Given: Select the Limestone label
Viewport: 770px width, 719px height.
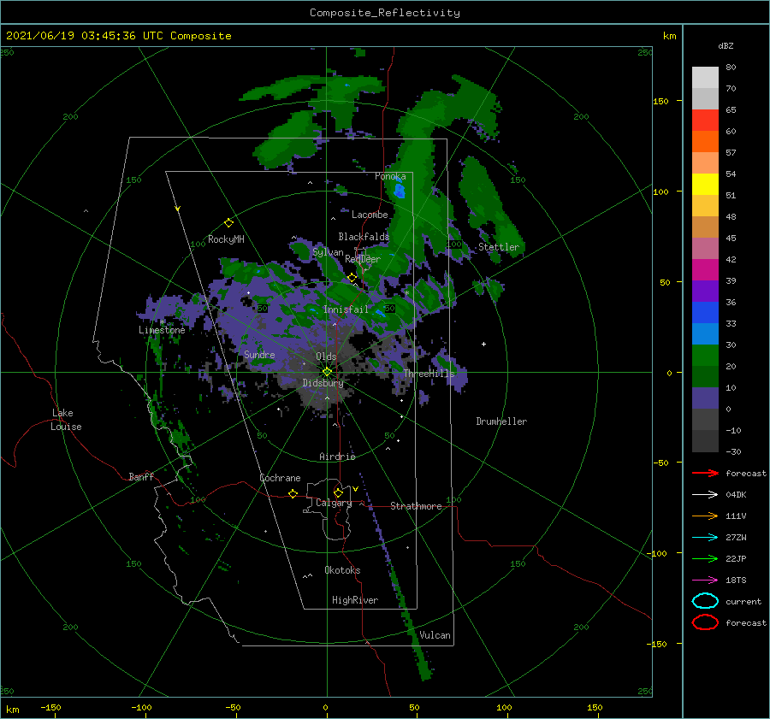Looking at the screenshot, I should point(162,330).
